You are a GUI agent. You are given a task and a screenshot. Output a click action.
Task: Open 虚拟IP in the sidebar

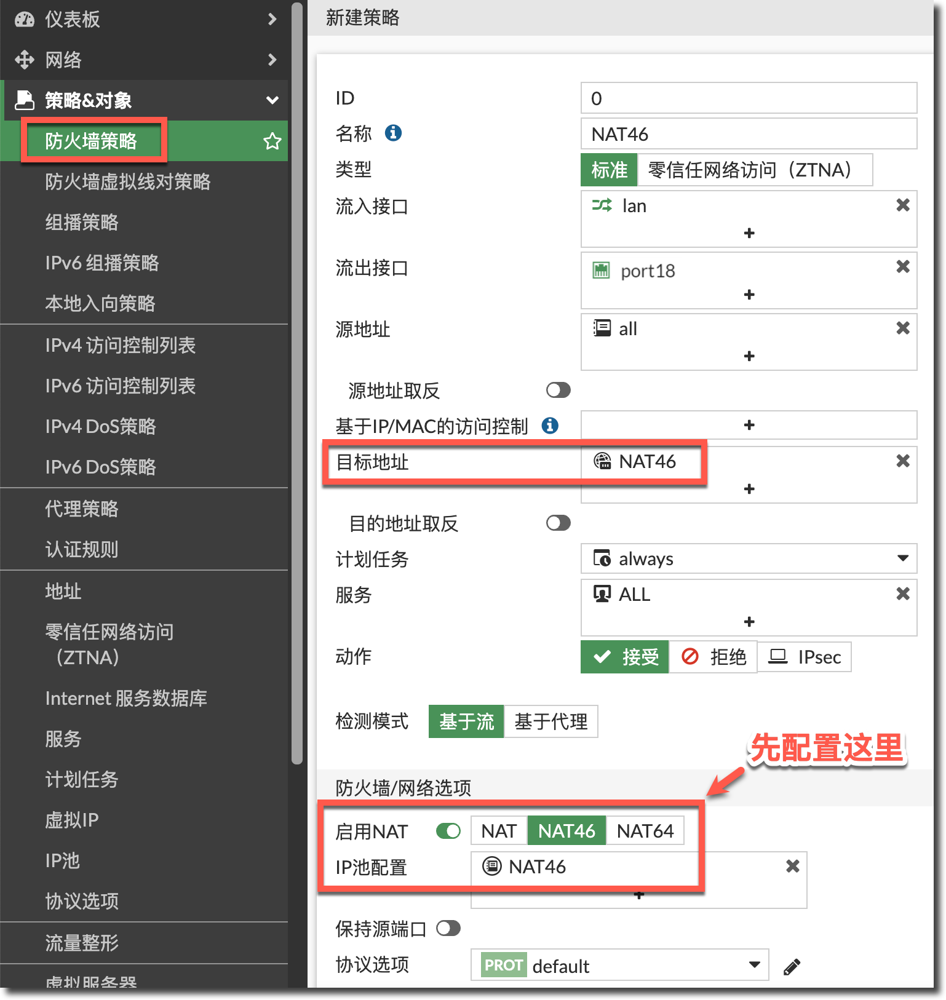pos(72,820)
